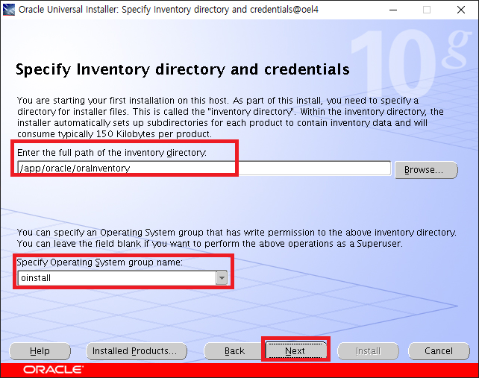Go back with the Back button

[x=234, y=351]
